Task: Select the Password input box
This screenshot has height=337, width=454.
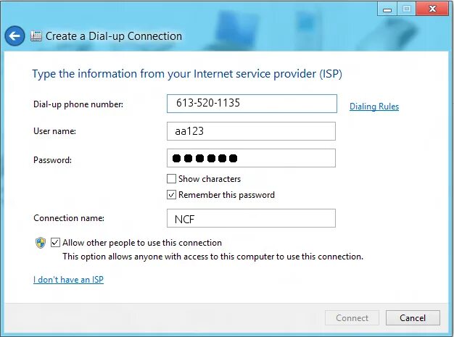Action: point(252,158)
